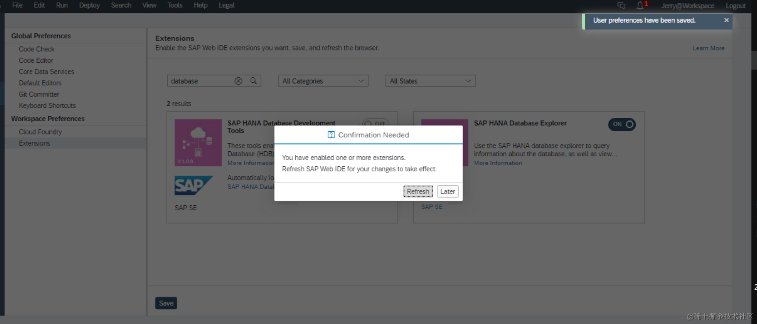The height and width of the screenshot is (324, 757).
Task: Open the File menu
Action: pyautogui.click(x=18, y=5)
